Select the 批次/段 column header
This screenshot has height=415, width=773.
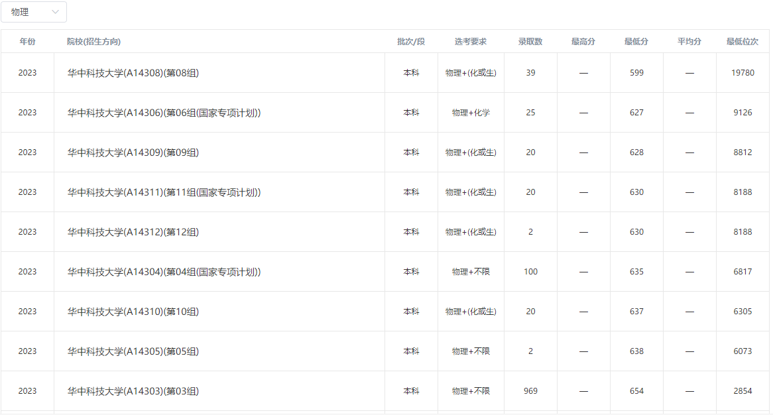[x=411, y=42]
